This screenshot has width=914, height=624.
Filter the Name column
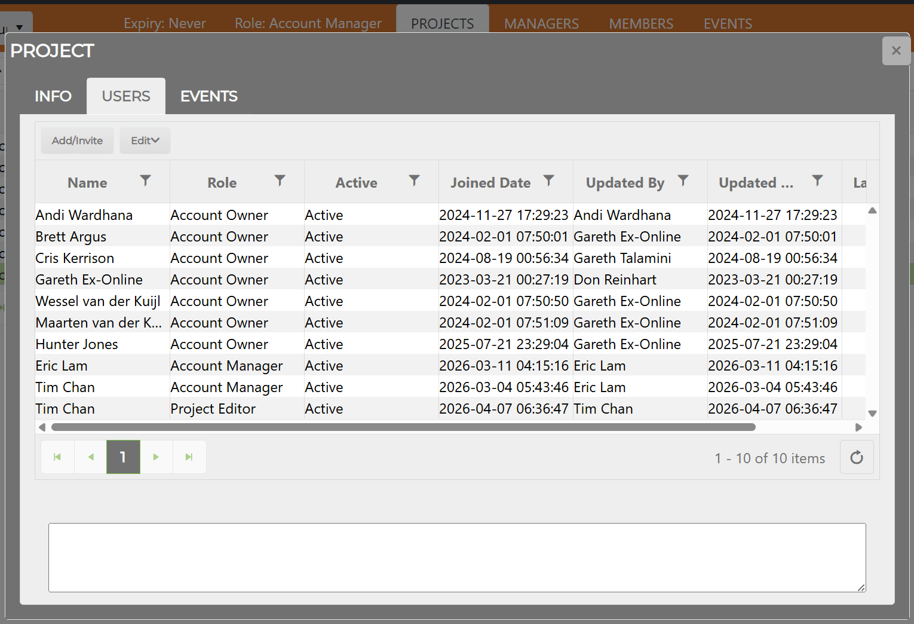pyautogui.click(x=145, y=181)
